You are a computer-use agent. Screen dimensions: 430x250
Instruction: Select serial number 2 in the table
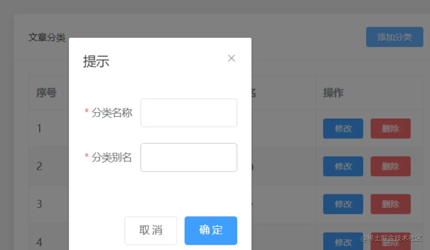click(39, 166)
